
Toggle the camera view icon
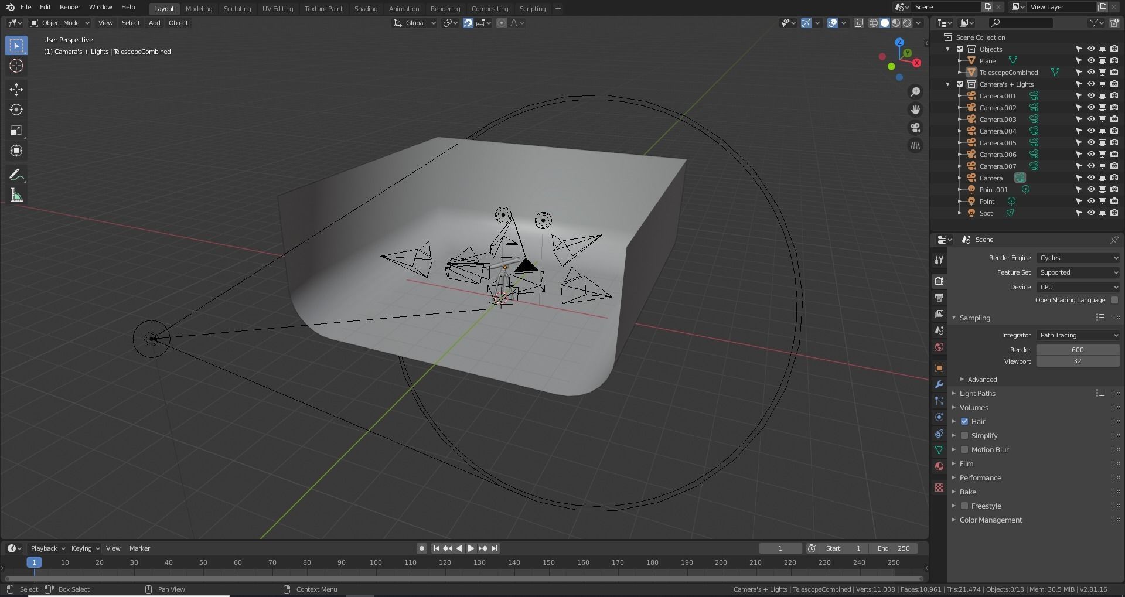click(915, 128)
